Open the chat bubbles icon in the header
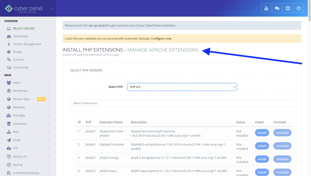Screen dimensions: 311x176 (277, 8)
